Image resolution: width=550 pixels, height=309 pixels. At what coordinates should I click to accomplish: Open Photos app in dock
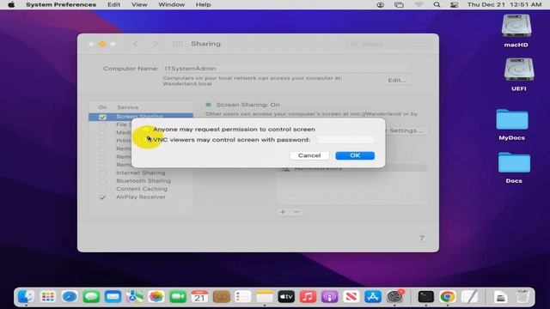[156, 297]
